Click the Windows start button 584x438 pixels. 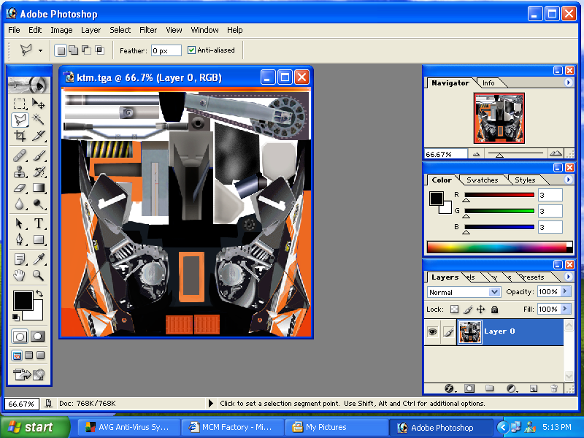pos(31,427)
